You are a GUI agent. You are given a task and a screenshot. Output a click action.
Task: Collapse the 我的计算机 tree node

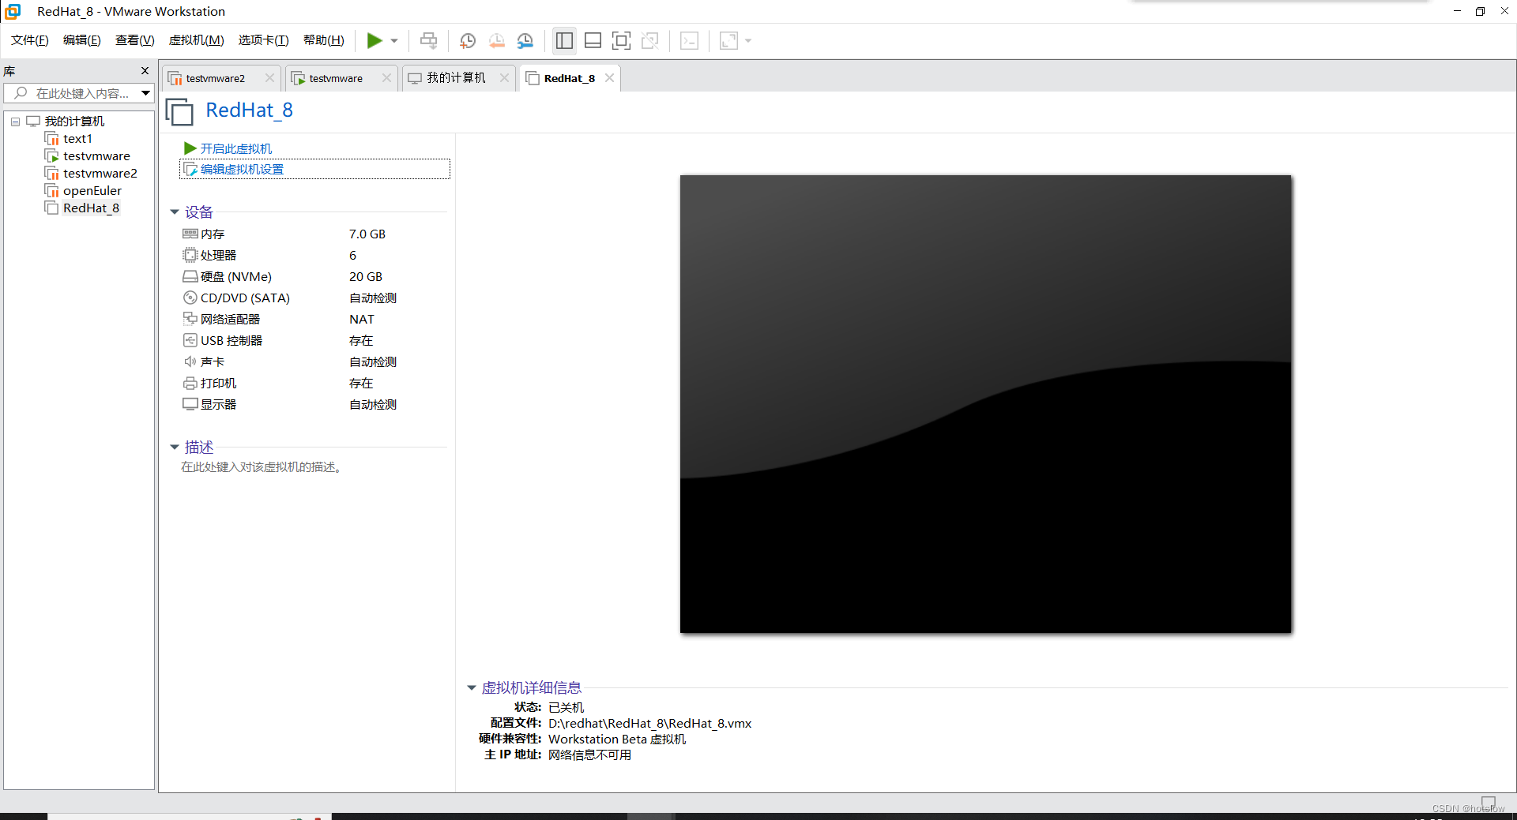point(15,122)
